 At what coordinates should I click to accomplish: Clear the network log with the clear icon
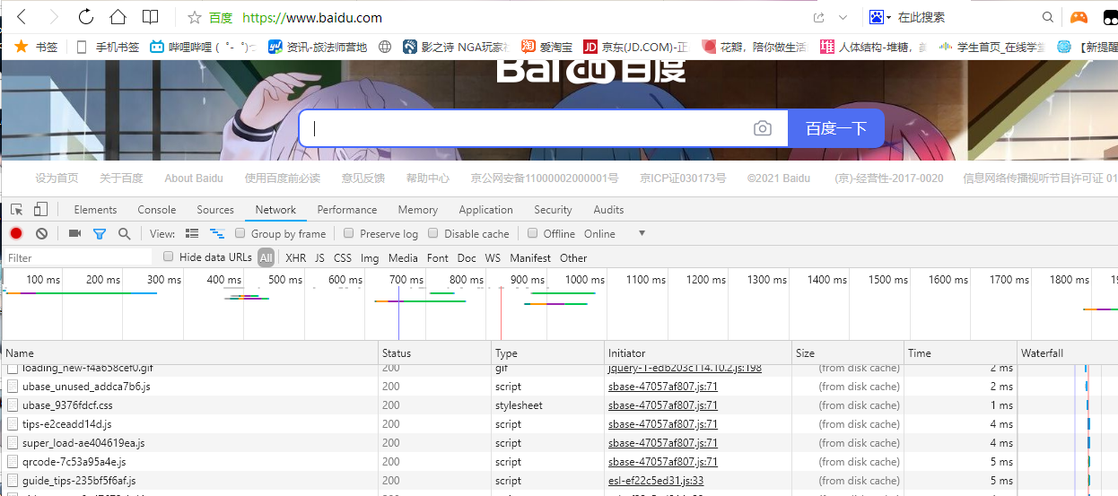click(41, 234)
